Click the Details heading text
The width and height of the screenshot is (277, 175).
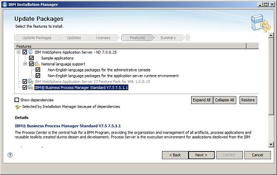coord(22,117)
